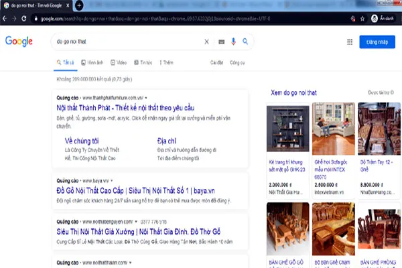Open the on-screen keyboard icon

click(x=222, y=42)
